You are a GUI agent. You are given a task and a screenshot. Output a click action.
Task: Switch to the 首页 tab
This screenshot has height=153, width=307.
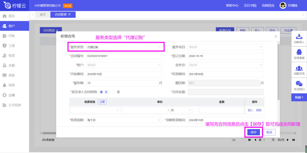(x=43, y=15)
